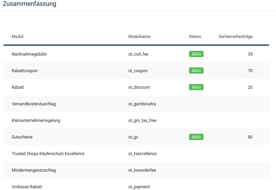
Task: Click the Aktiv badge for ot_coupon
Action: tap(196, 70)
